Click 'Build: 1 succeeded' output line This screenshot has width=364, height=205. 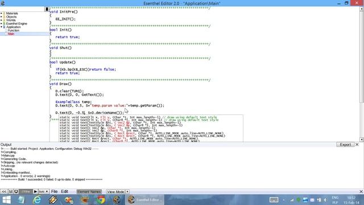coord(52,179)
